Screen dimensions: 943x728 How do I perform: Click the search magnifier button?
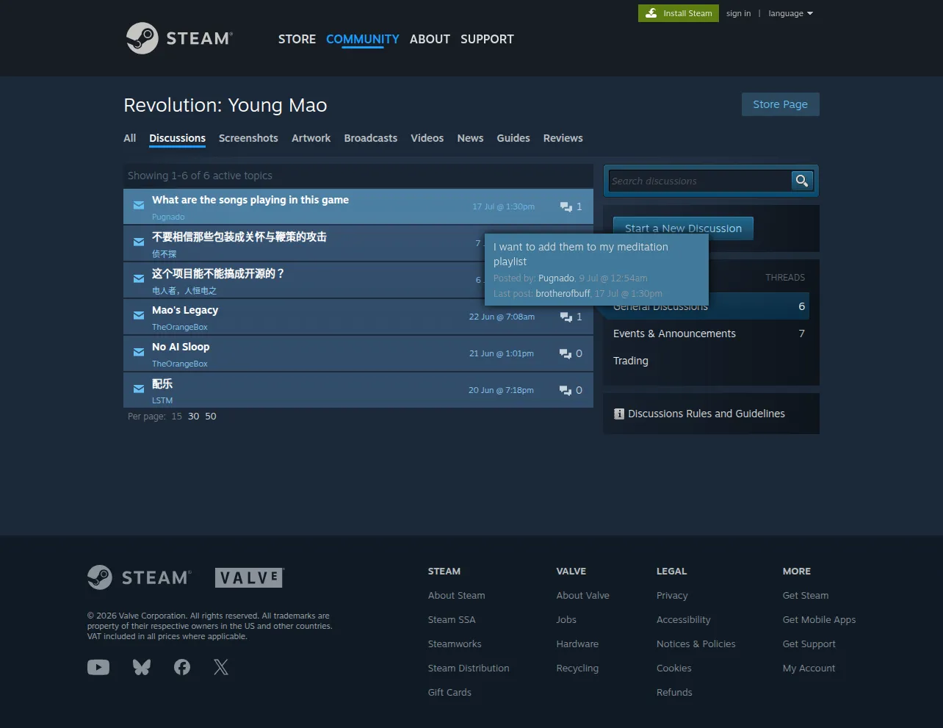coord(802,181)
